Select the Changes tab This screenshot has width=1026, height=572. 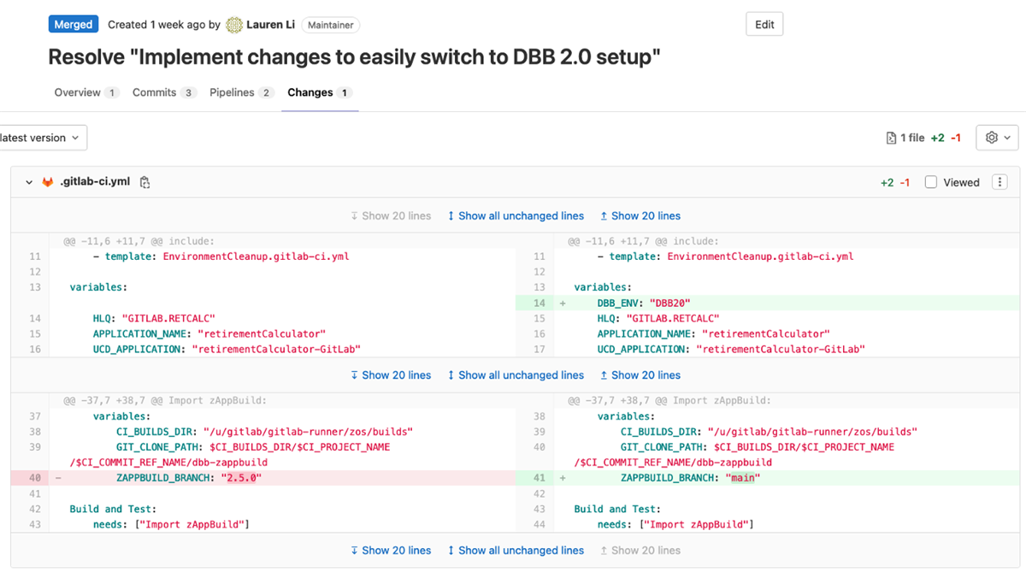coord(311,92)
